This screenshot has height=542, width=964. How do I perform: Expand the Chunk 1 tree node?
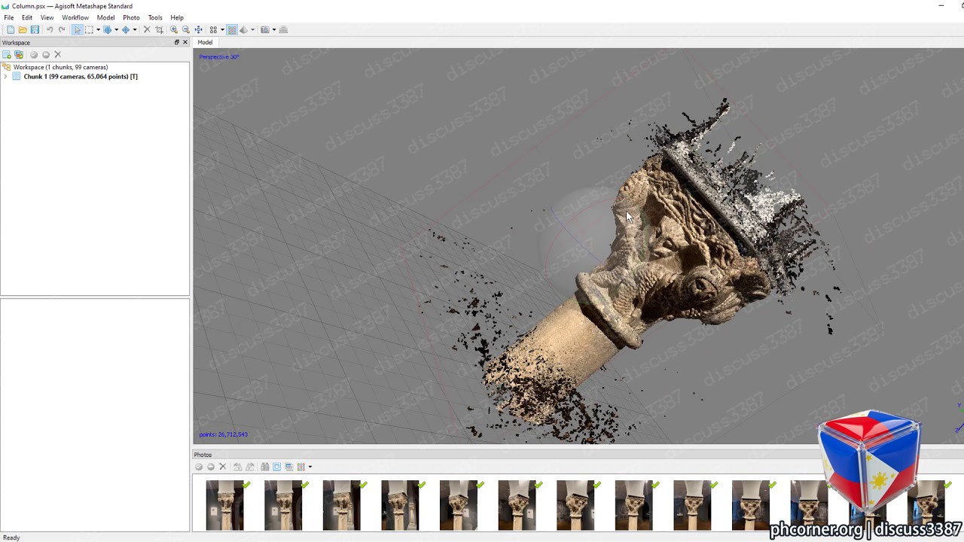(6, 77)
